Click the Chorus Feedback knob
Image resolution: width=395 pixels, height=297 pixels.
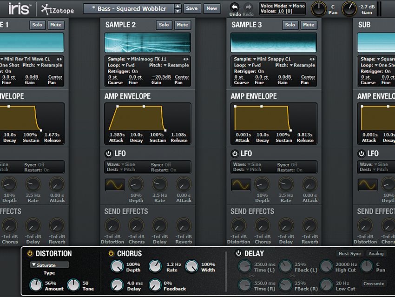(155, 285)
